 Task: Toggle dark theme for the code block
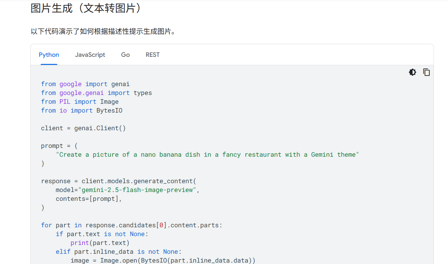pos(412,72)
